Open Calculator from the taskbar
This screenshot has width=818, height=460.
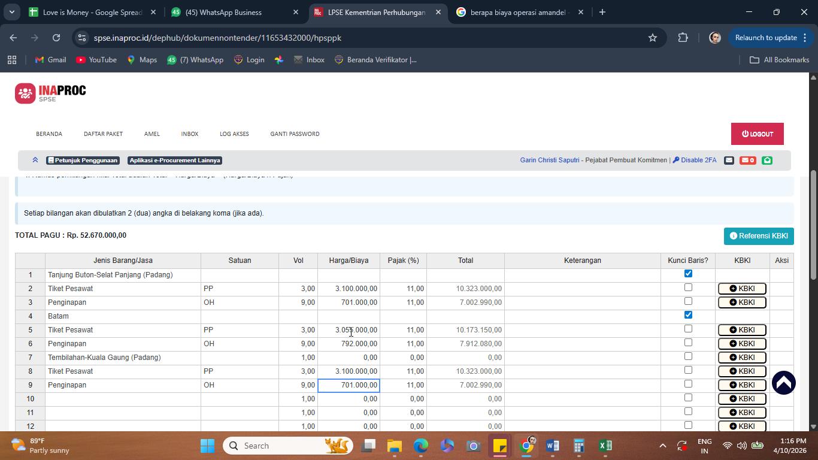point(578,446)
